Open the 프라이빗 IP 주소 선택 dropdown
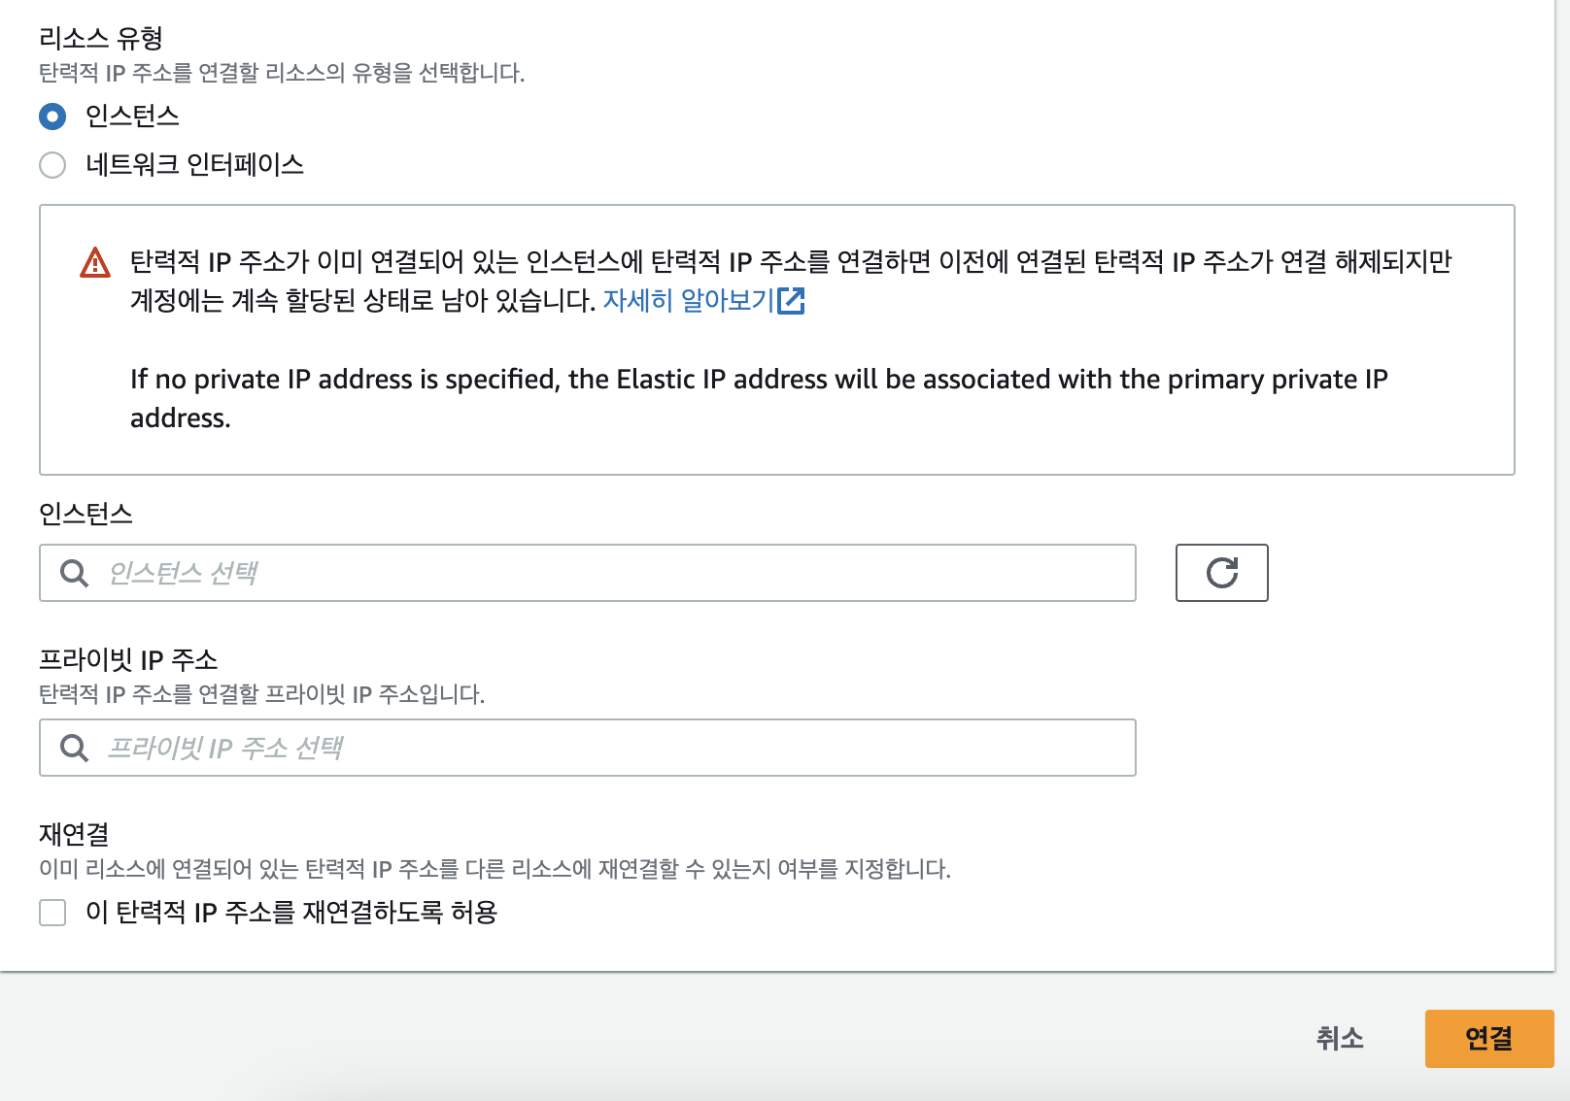The image size is (1570, 1101). (587, 748)
